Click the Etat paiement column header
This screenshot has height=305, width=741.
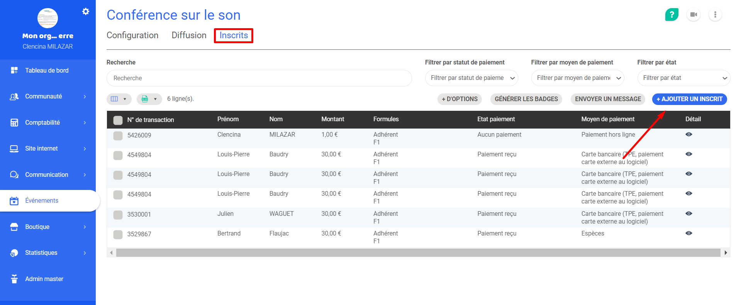point(496,119)
